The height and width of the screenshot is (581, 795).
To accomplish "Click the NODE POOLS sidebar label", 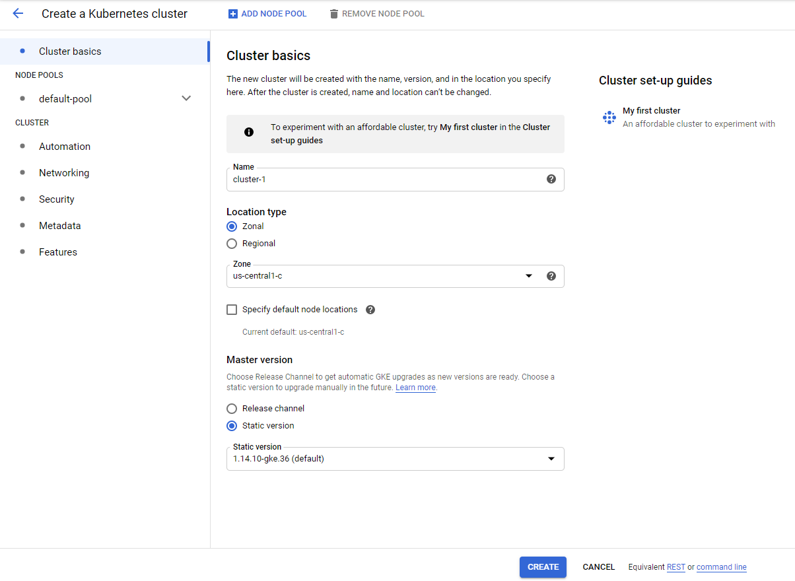I will coord(39,75).
